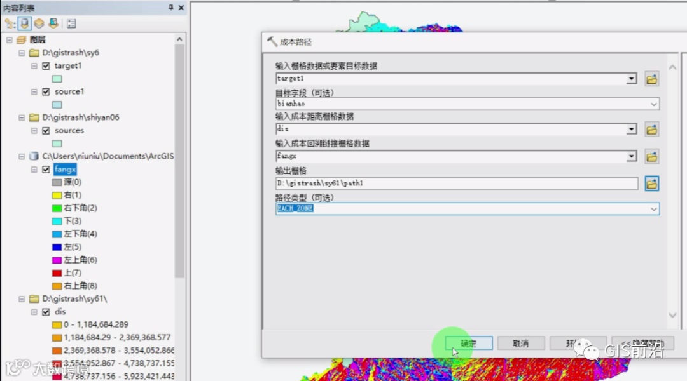Collapse the target1 layer legend
This screenshot has height=381, width=687.
tap(34, 66)
